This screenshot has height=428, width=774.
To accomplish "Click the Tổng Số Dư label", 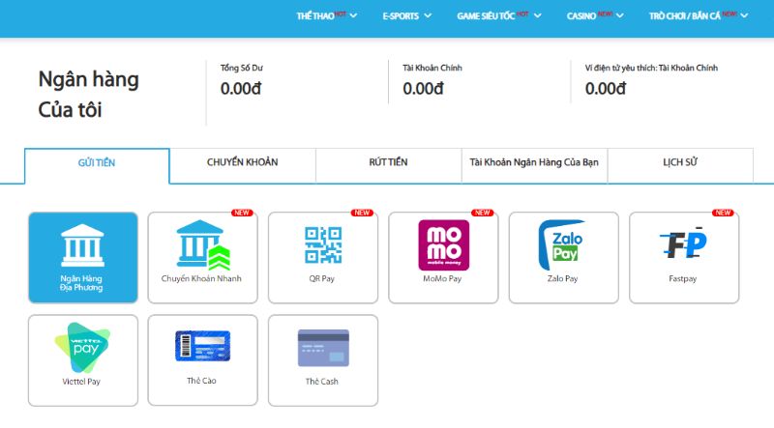I will point(241,68).
